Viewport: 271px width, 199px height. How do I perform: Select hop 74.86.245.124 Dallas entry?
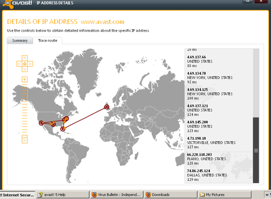point(207,175)
